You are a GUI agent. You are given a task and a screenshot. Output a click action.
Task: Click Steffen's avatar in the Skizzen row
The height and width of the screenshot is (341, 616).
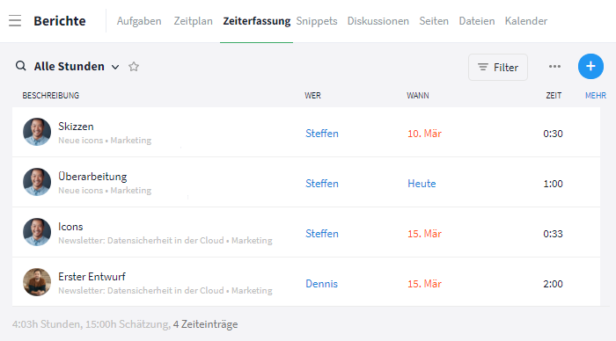(37, 132)
